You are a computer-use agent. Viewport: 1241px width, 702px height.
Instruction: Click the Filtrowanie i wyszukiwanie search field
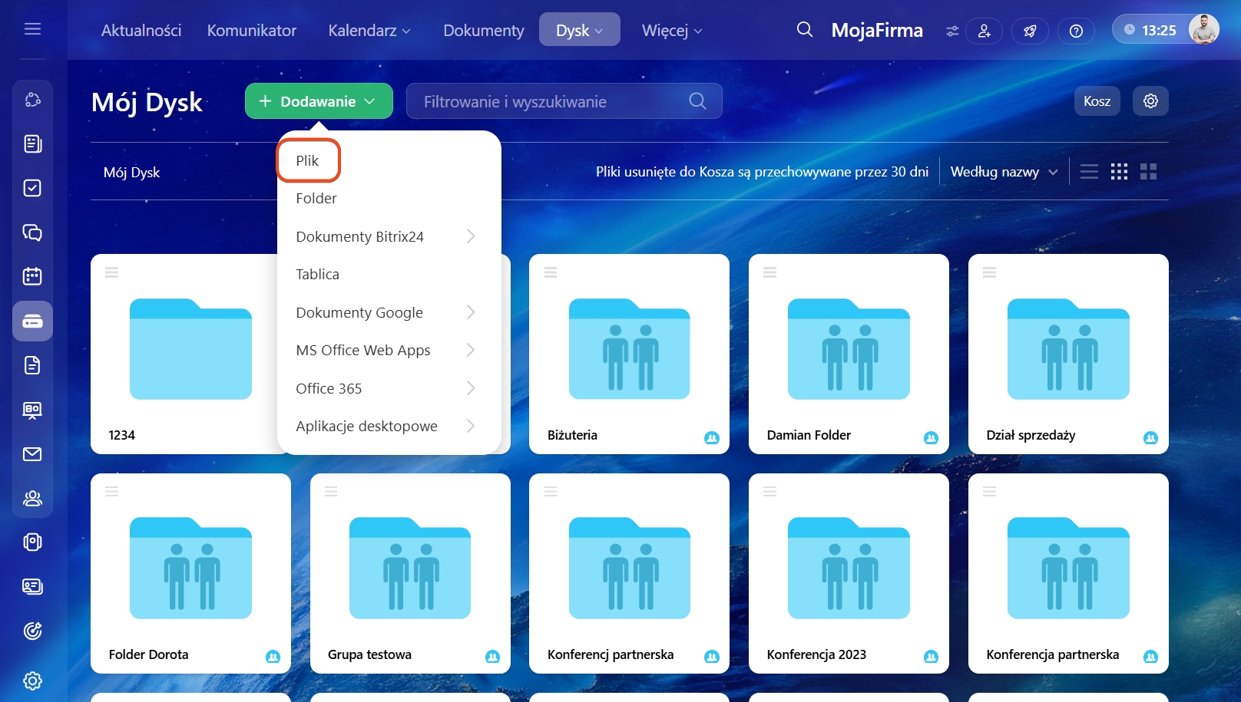(553, 101)
